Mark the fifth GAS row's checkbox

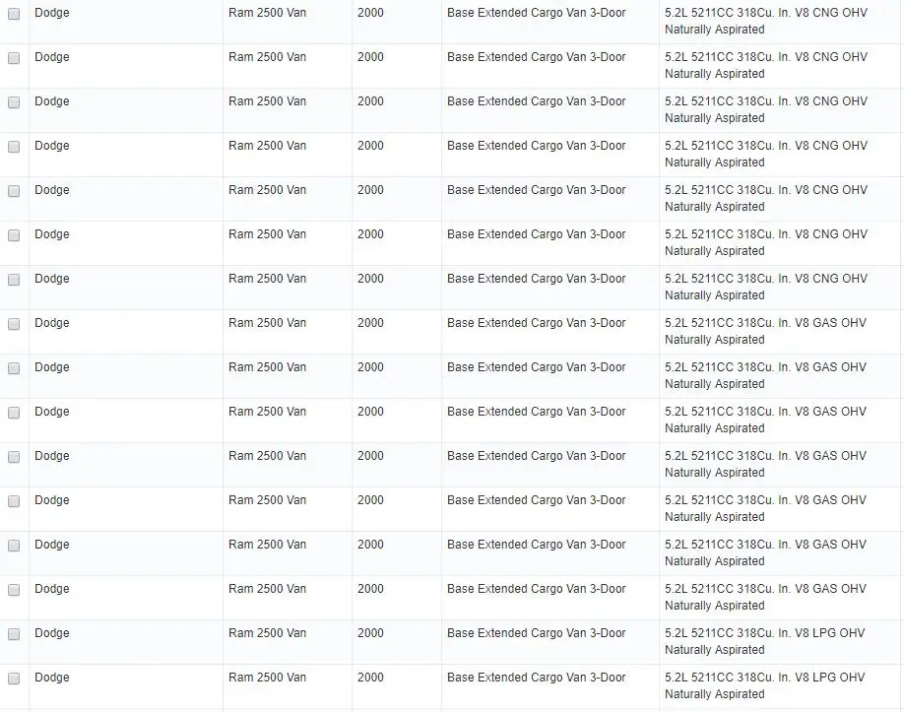tap(14, 501)
